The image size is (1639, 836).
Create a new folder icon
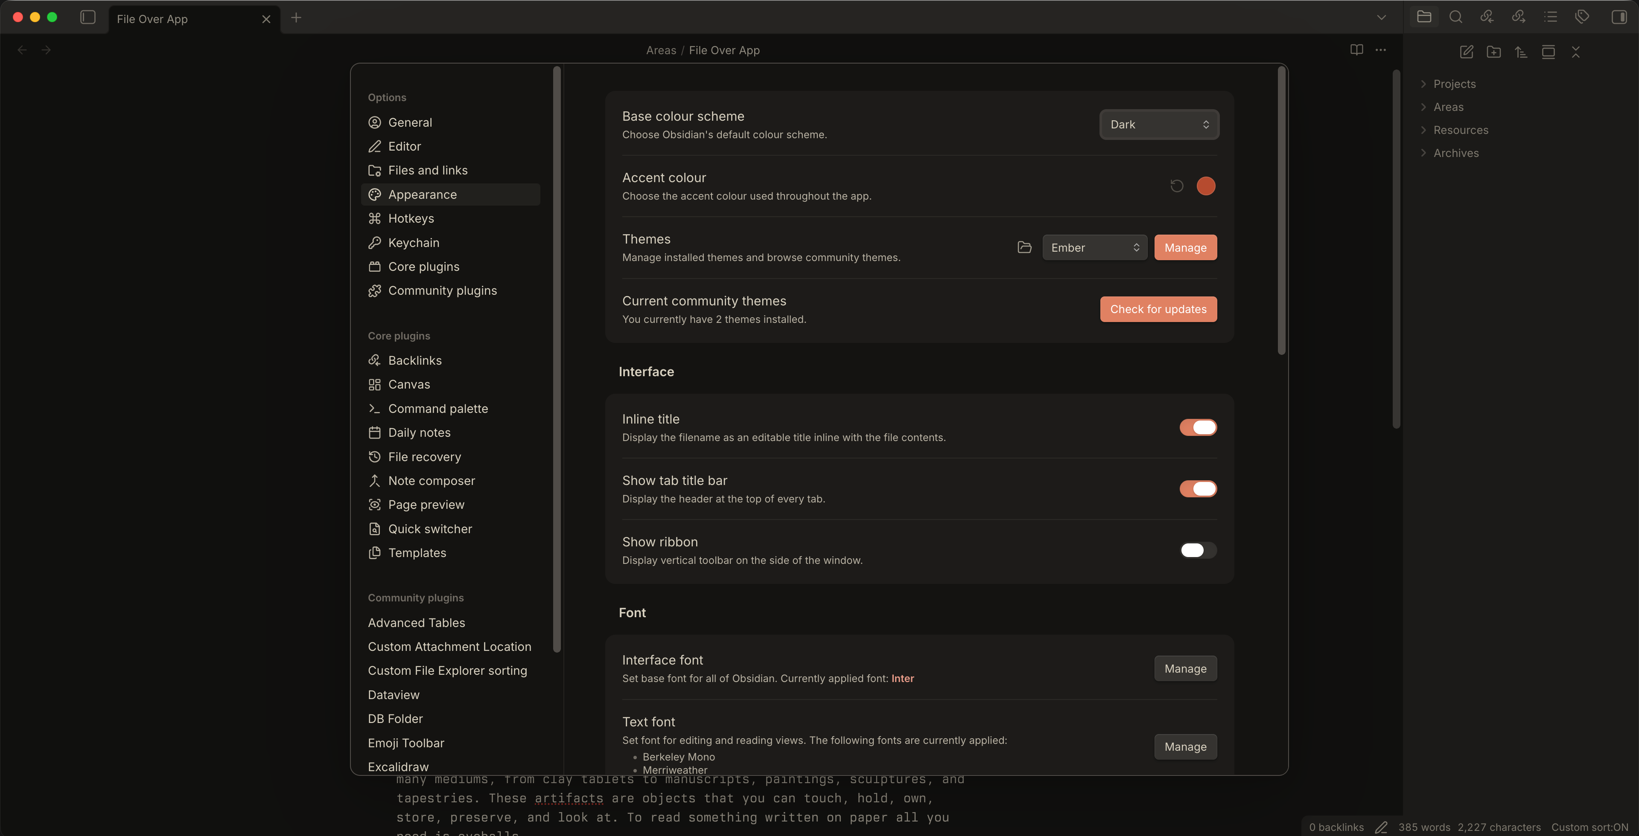click(1494, 52)
